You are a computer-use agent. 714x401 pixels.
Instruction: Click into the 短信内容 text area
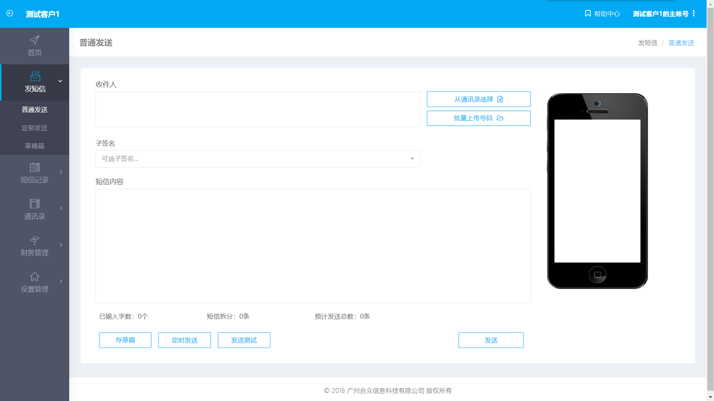[312, 246]
